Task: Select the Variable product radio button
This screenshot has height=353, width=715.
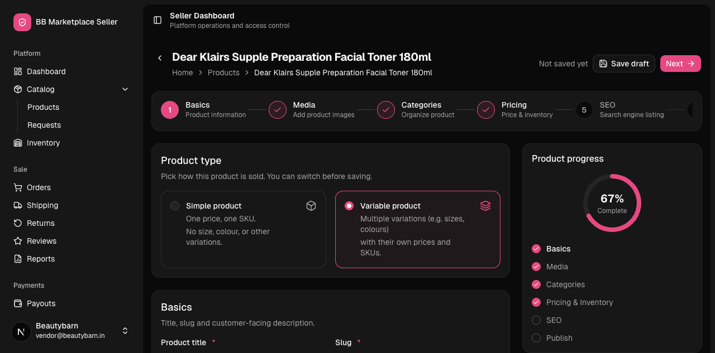Action: tap(349, 206)
